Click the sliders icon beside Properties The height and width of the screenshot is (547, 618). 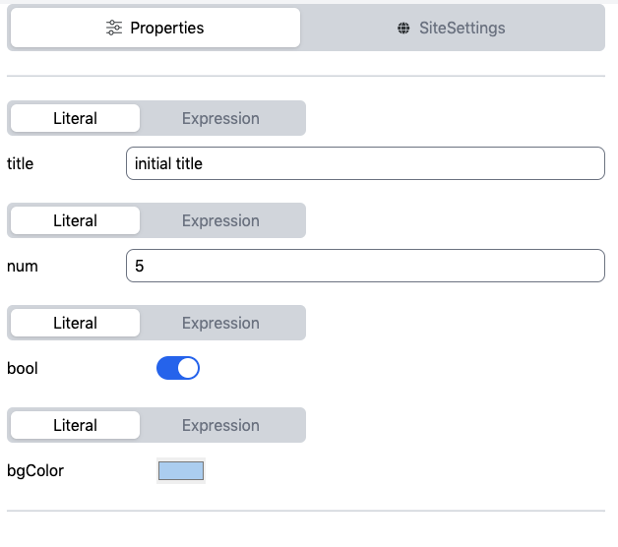coord(115,28)
